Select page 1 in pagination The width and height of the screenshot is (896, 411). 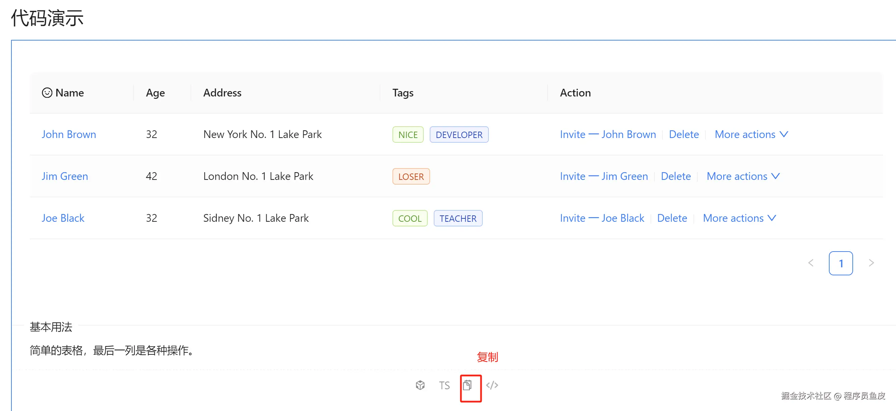[x=840, y=263]
